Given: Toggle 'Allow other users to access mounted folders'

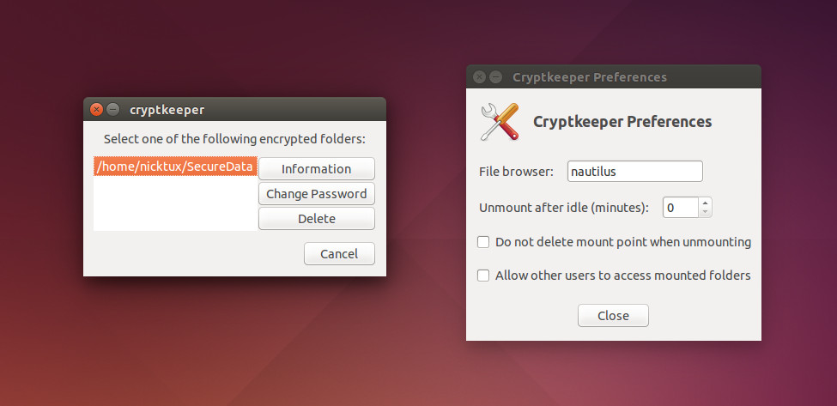Looking at the screenshot, I should [x=483, y=276].
